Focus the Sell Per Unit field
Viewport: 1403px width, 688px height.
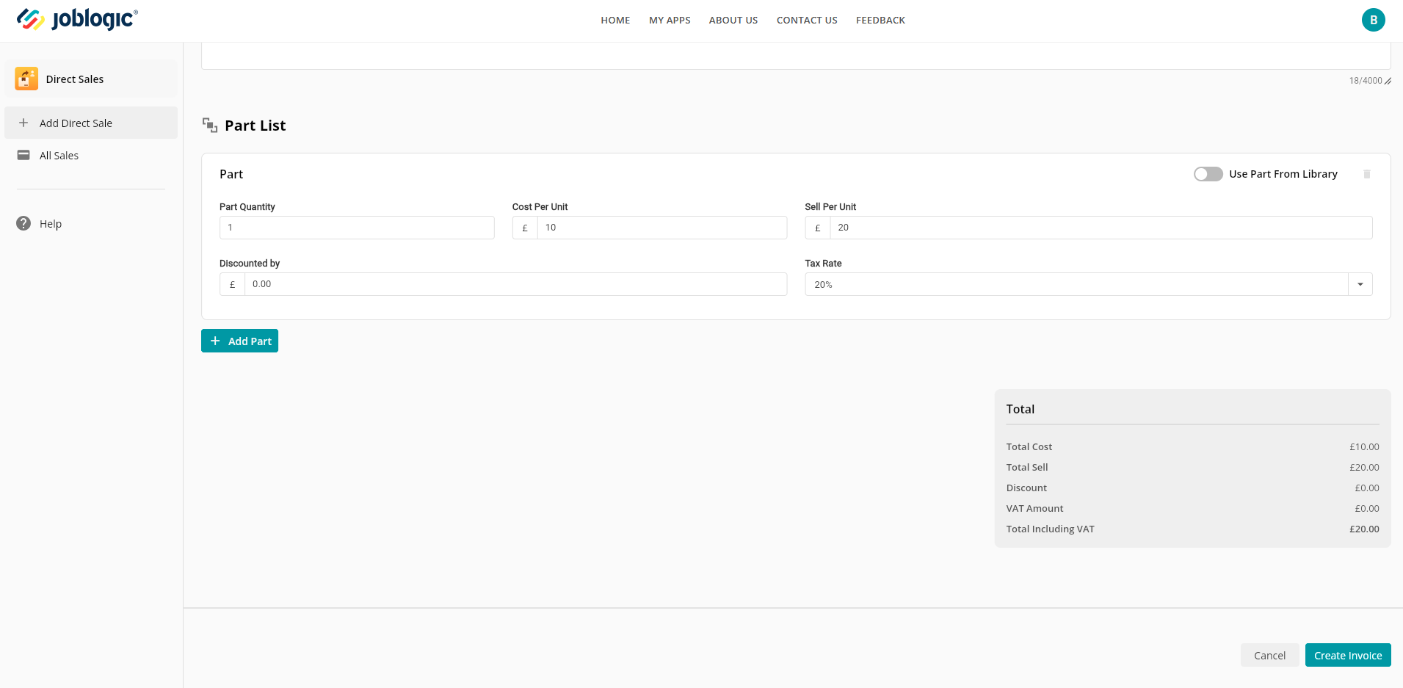pos(1101,228)
